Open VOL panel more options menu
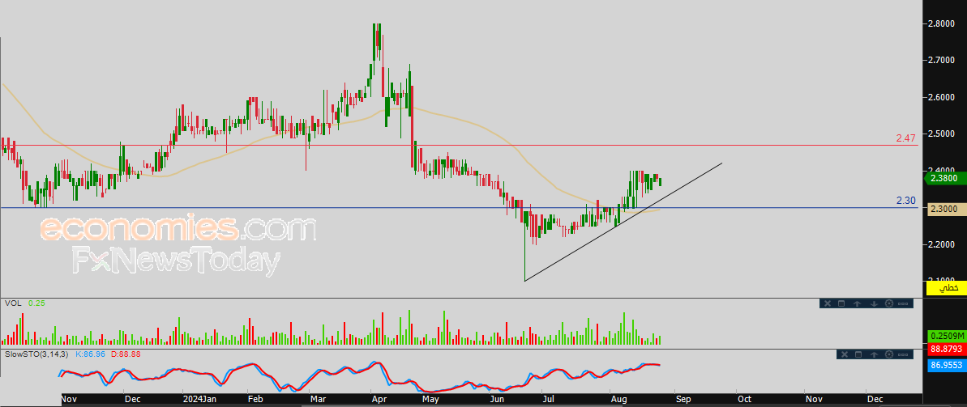967x407 pixels. 903,303
